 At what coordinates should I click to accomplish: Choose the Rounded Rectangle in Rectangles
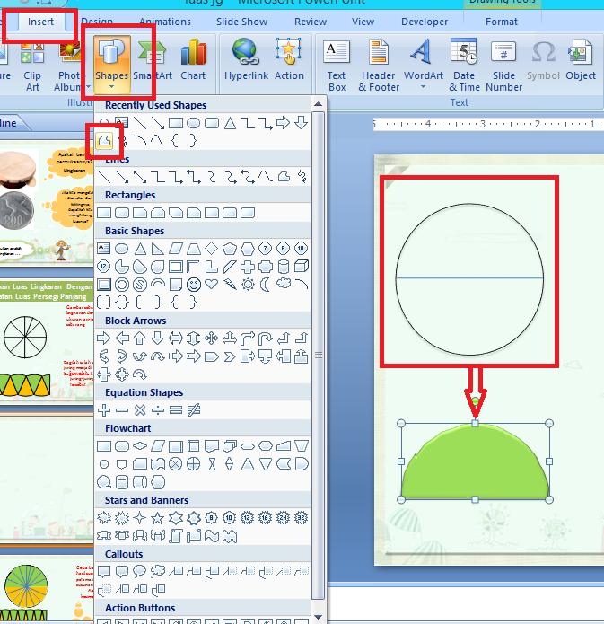pos(122,213)
